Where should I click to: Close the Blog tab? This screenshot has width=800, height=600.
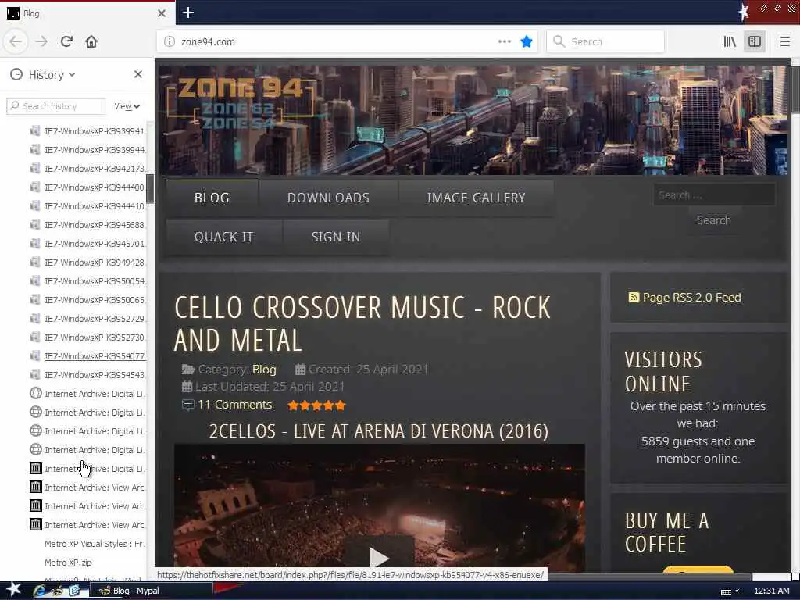pyautogui.click(x=162, y=13)
